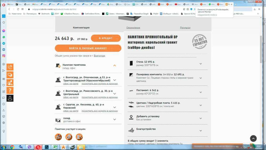Screen dimensions: 266x150
Task: Expand the Добавить установку option
Action: (201, 118)
